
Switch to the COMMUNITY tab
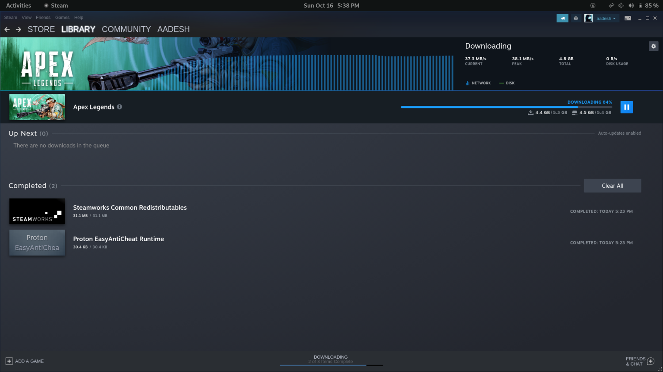126,29
